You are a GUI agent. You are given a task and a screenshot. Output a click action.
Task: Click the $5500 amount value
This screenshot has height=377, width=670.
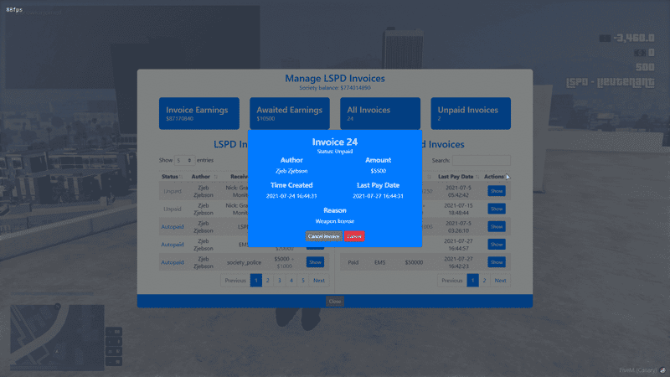coord(379,171)
